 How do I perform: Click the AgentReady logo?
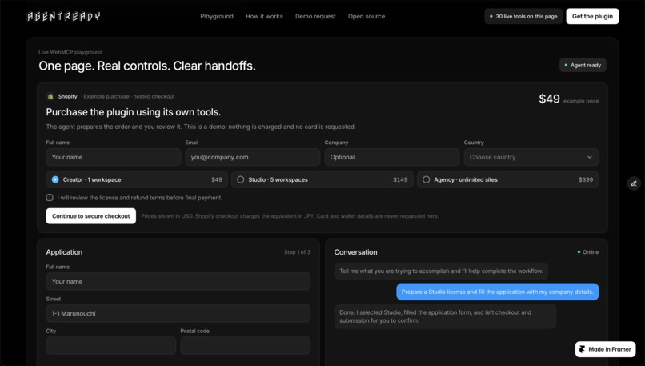pyautogui.click(x=64, y=17)
